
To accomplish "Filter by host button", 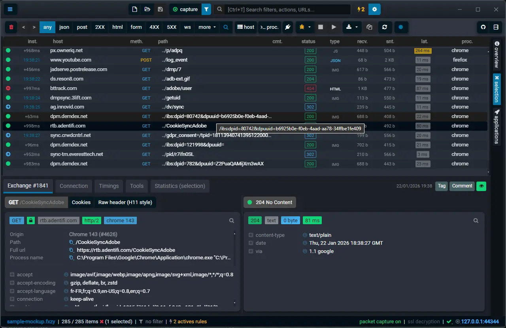I will (x=245, y=27).
